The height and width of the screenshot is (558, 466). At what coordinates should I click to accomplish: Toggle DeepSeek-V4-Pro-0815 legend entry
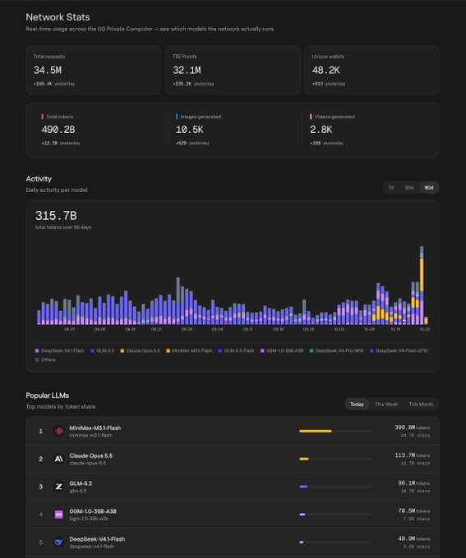click(x=337, y=351)
